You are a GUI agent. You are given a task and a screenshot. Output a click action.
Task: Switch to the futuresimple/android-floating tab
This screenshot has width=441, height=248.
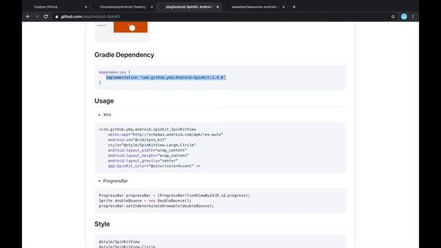pos(123,7)
